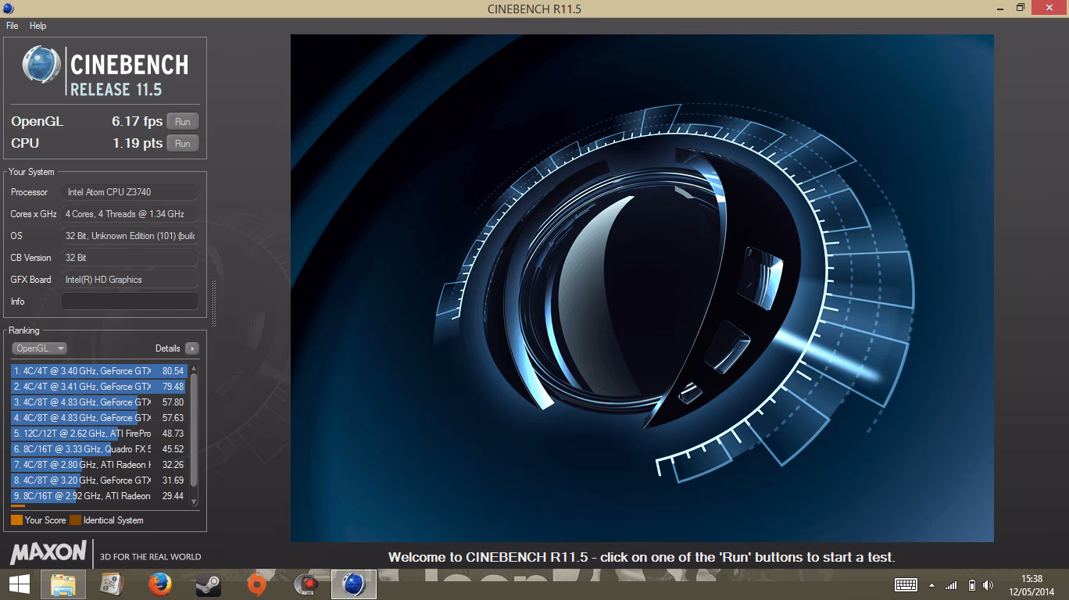
Task: Click the empty Info text field
Action: (130, 302)
